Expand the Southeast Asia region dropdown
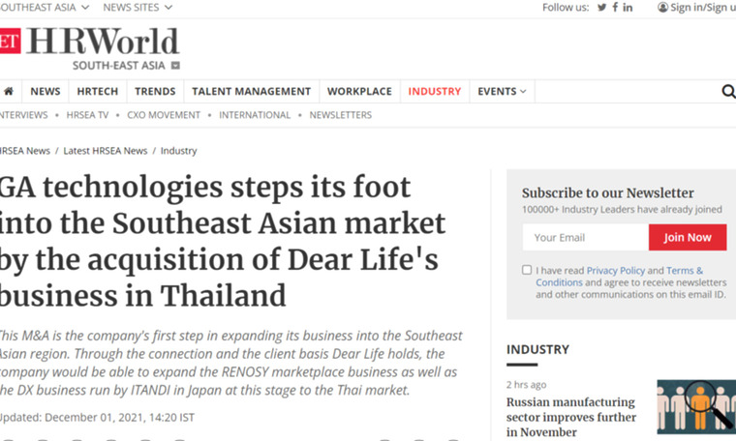 click(x=43, y=8)
